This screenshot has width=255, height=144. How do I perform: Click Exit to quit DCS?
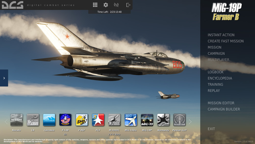click(x=211, y=129)
